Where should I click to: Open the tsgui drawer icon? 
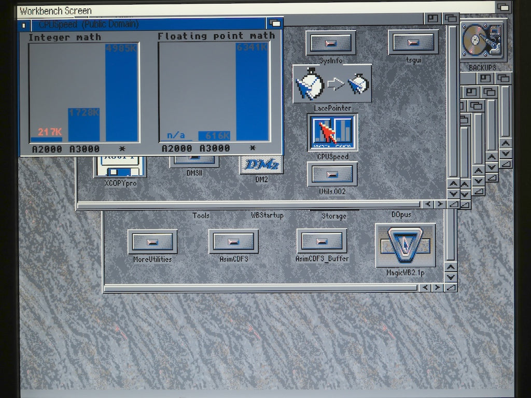(x=413, y=42)
